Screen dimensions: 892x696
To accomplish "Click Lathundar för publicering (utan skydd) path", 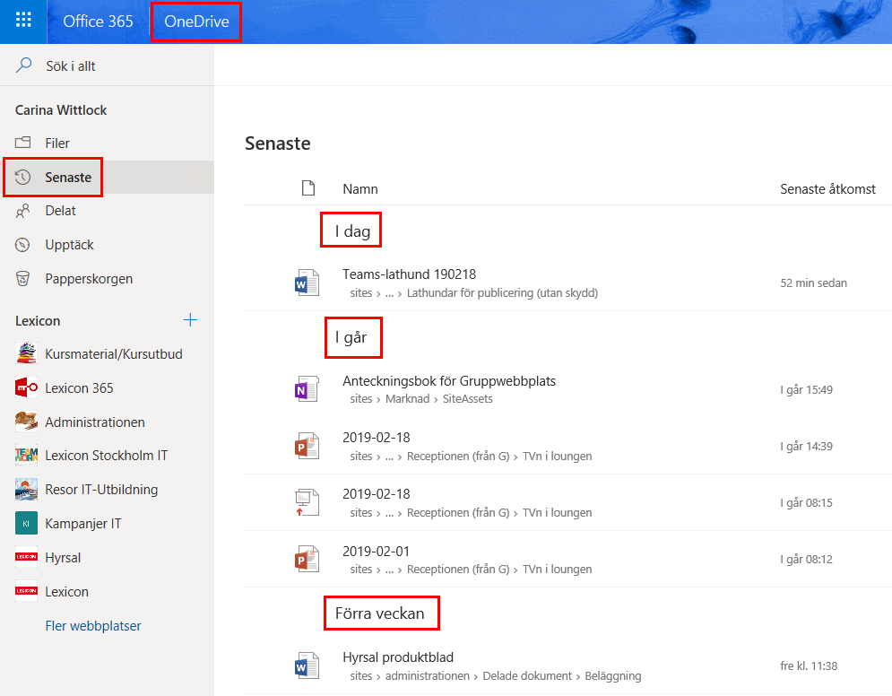I will pos(502,293).
